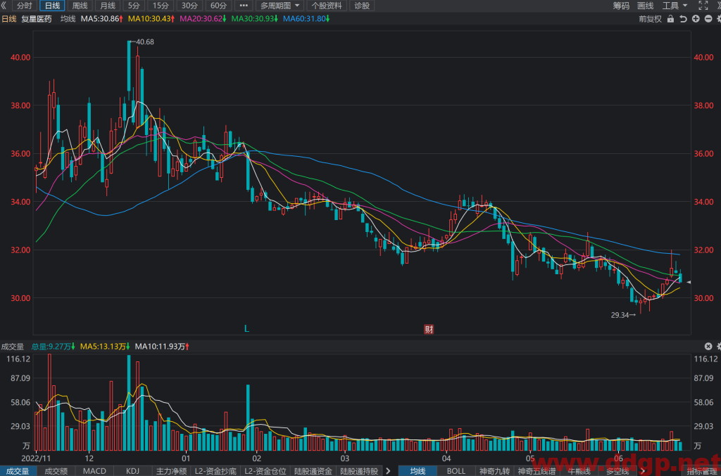Click the 复星医药 stock name
Image resolution: width=721 pixels, height=476 pixels.
(x=37, y=19)
